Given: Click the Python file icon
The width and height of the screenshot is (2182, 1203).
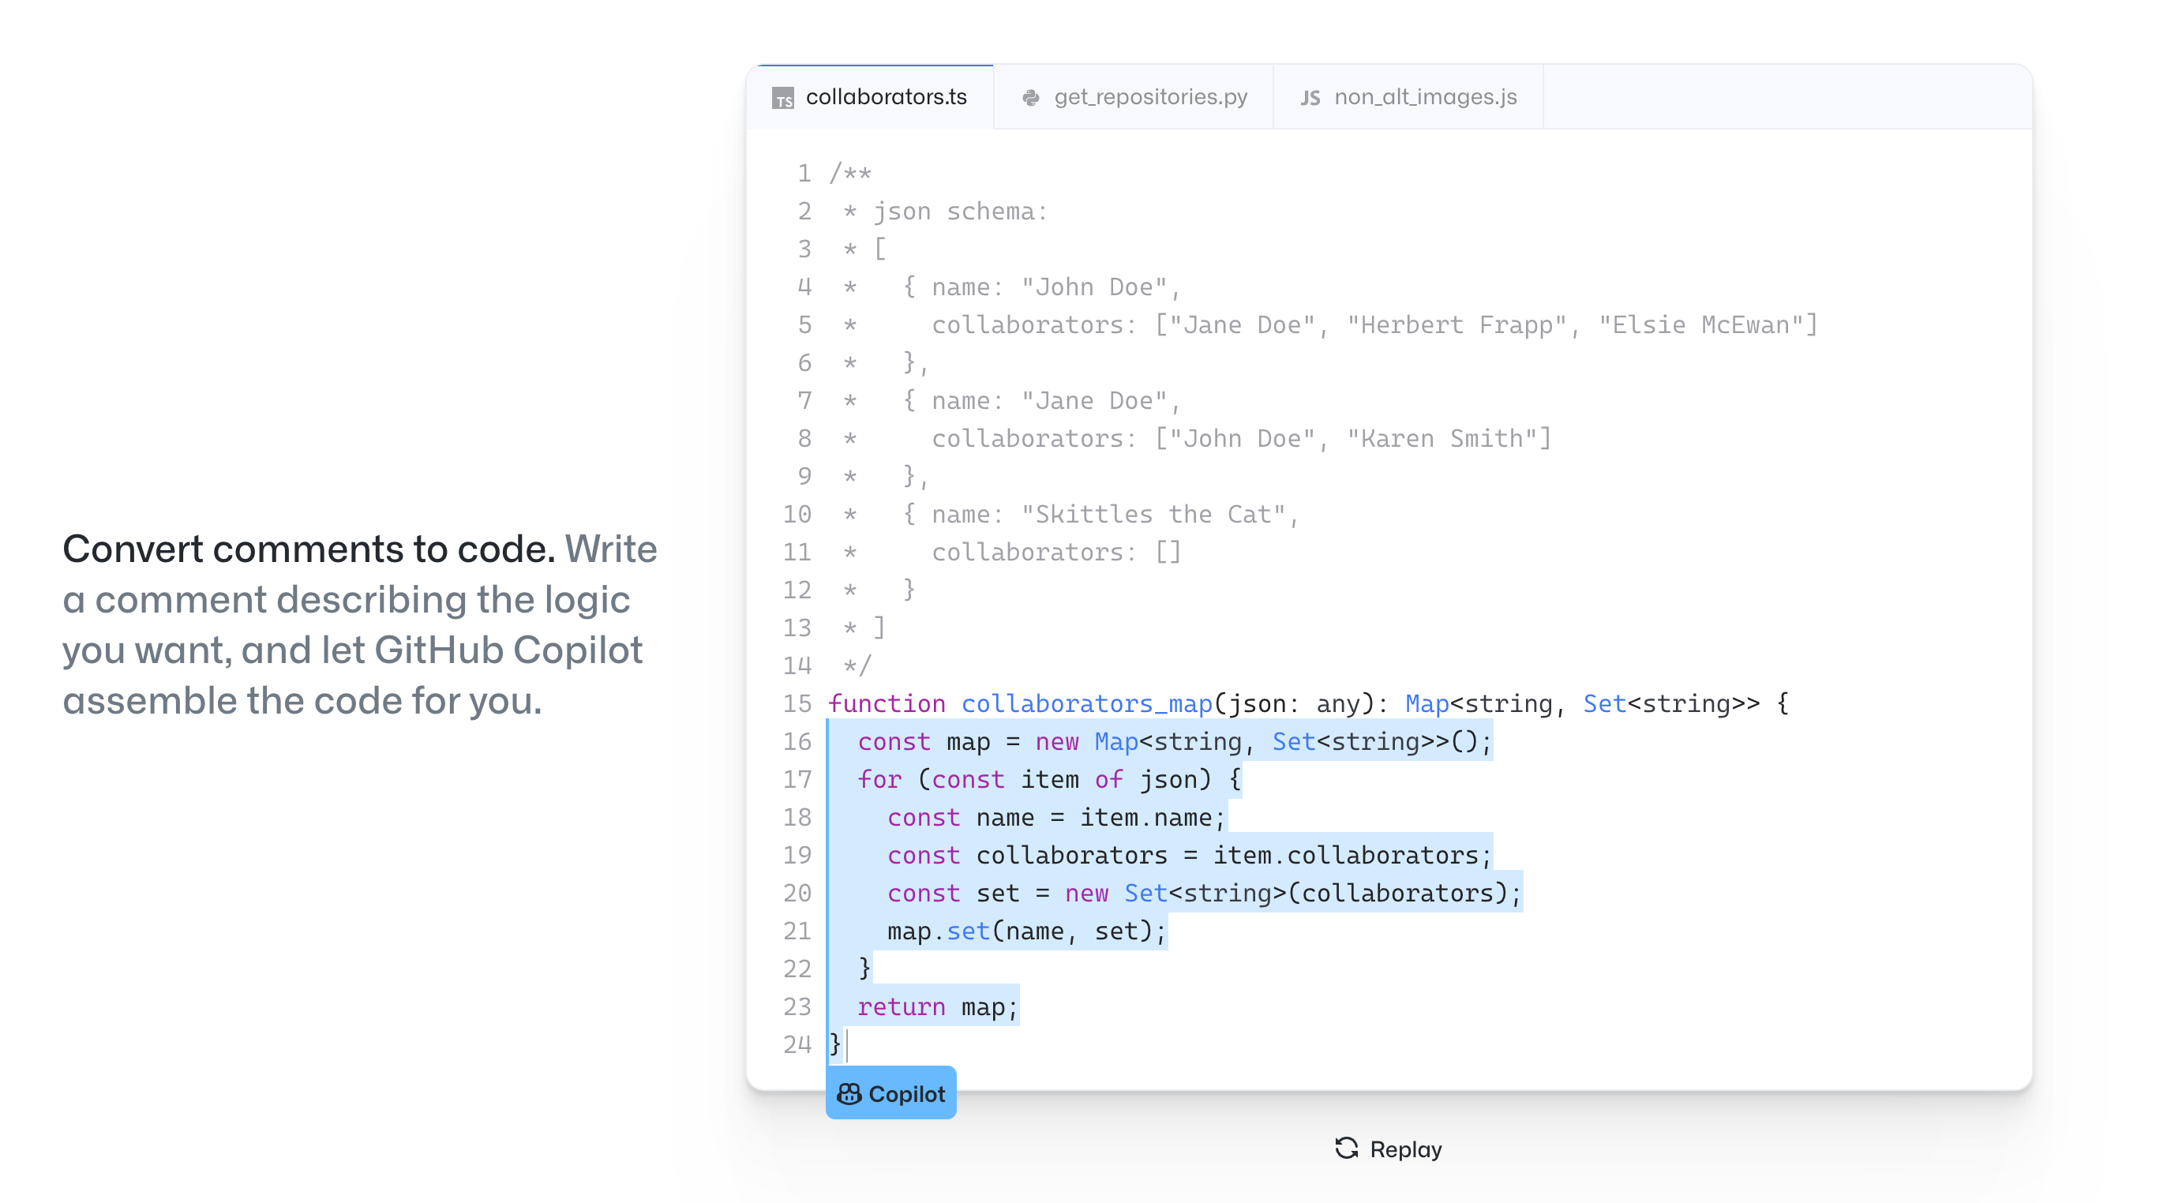Looking at the screenshot, I should click(1031, 98).
